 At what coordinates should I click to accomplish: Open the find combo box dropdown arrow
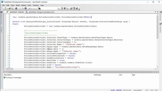pos(58,9)
